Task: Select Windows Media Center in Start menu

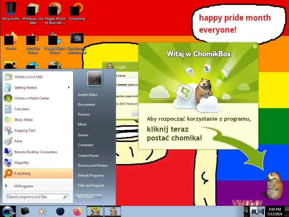Action: (38, 98)
